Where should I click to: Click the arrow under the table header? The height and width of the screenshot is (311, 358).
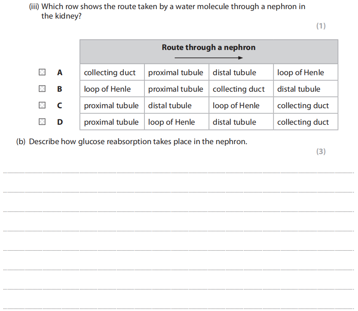208,58
